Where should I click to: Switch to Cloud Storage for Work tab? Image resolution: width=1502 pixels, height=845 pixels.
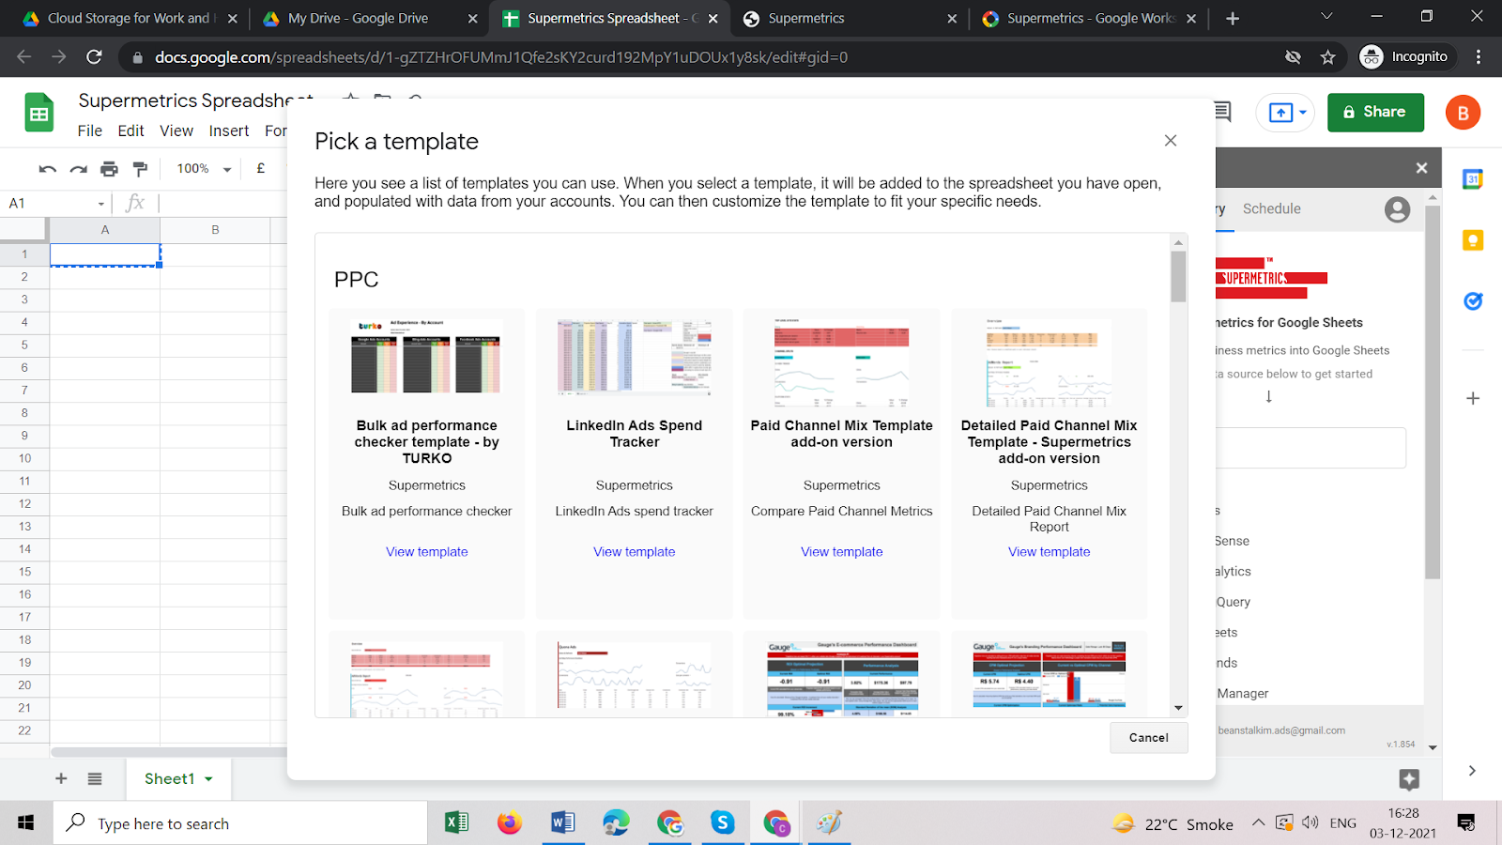(130, 18)
